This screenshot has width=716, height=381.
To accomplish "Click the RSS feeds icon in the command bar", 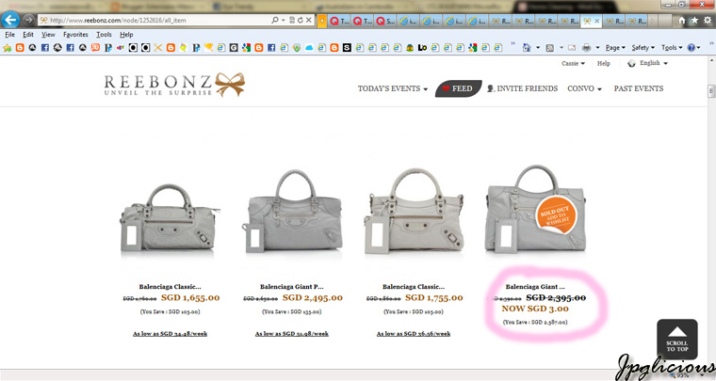I will point(550,48).
